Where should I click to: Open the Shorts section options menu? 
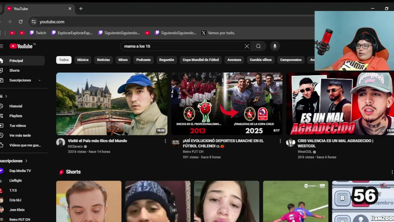(392, 172)
